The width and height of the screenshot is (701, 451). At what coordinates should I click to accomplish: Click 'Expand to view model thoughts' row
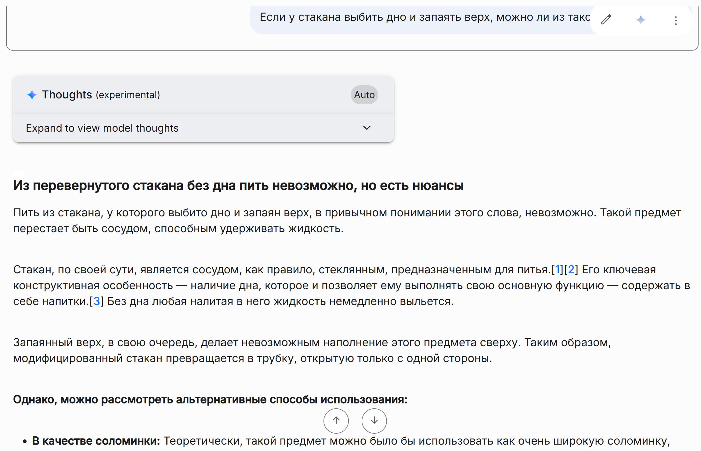pyautogui.click(x=102, y=128)
